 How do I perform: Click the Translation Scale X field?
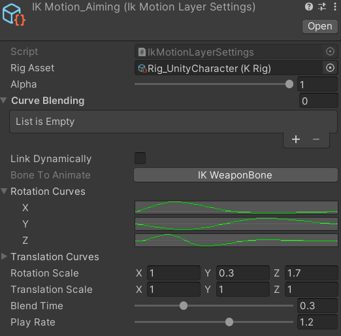174,289
